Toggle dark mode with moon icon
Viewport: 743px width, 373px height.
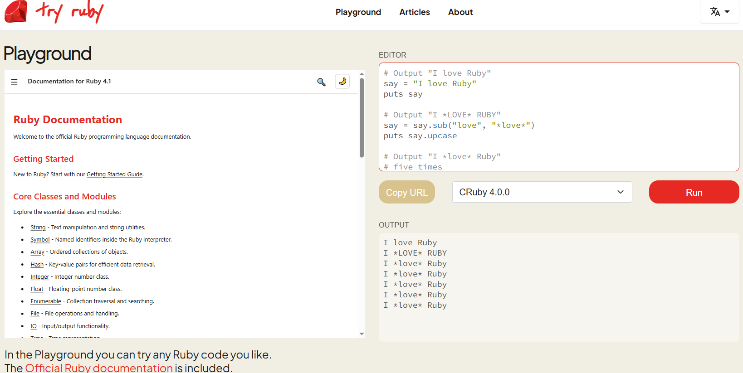[x=342, y=82]
